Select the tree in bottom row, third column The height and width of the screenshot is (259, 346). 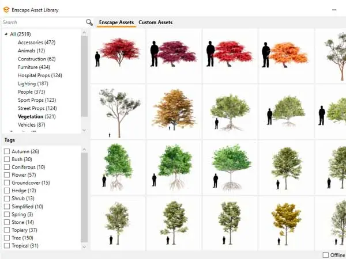pos(230,223)
